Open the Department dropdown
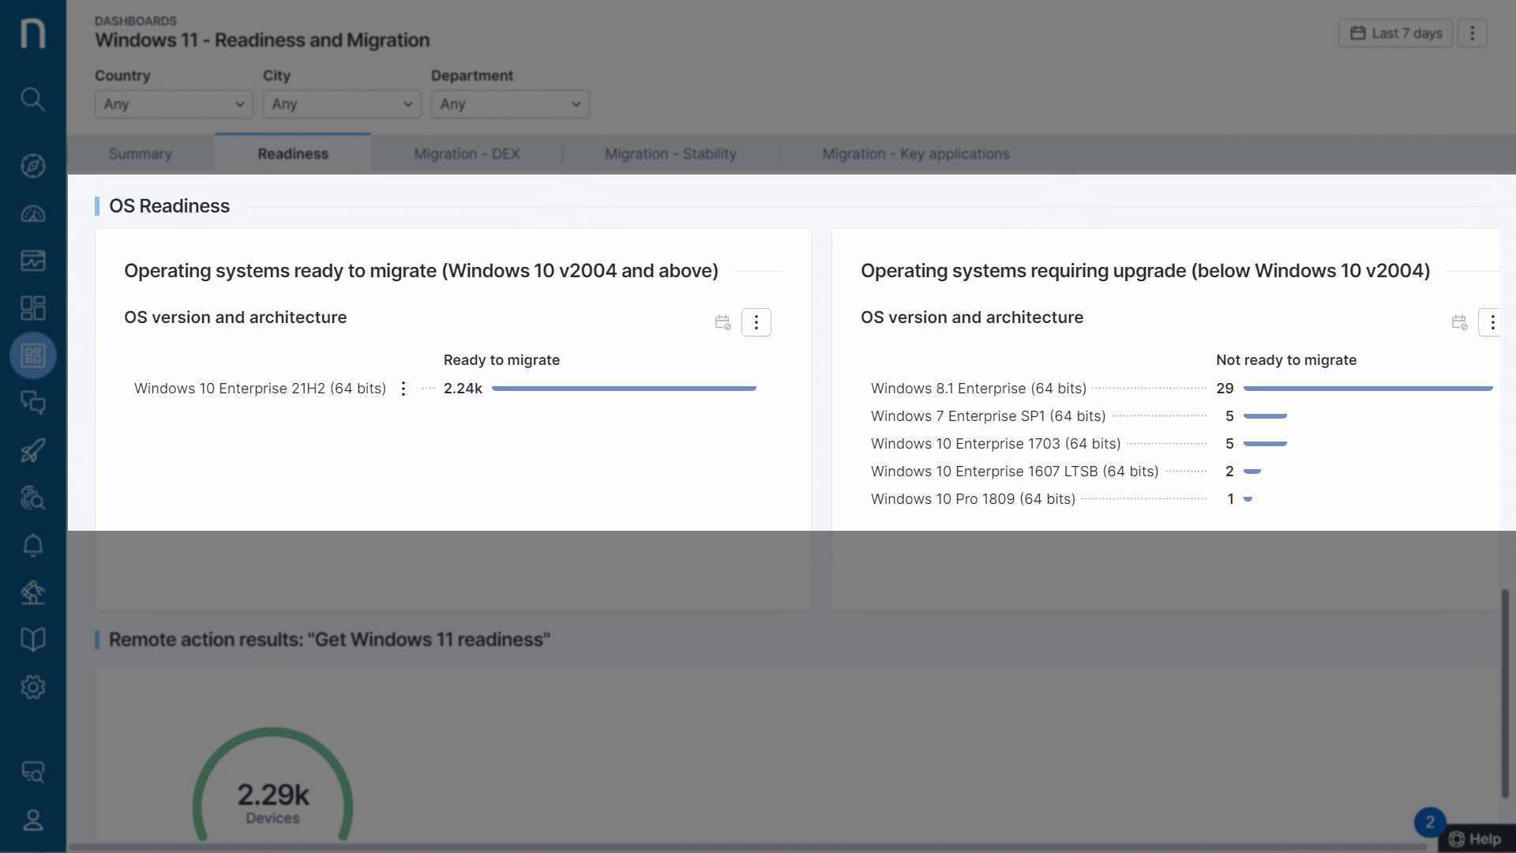The height and width of the screenshot is (853, 1516). point(510,104)
